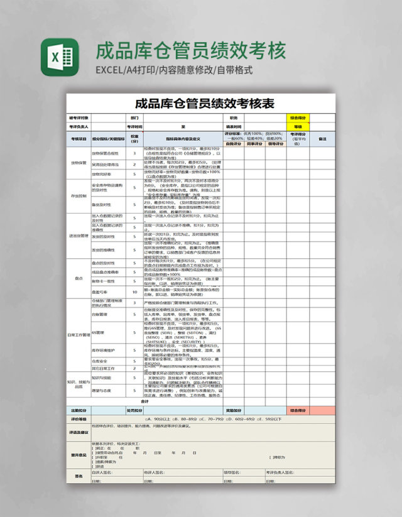Select the 备货及时性 indicator cell
This screenshot has height=517, width=402.
(x=109, y=205)
